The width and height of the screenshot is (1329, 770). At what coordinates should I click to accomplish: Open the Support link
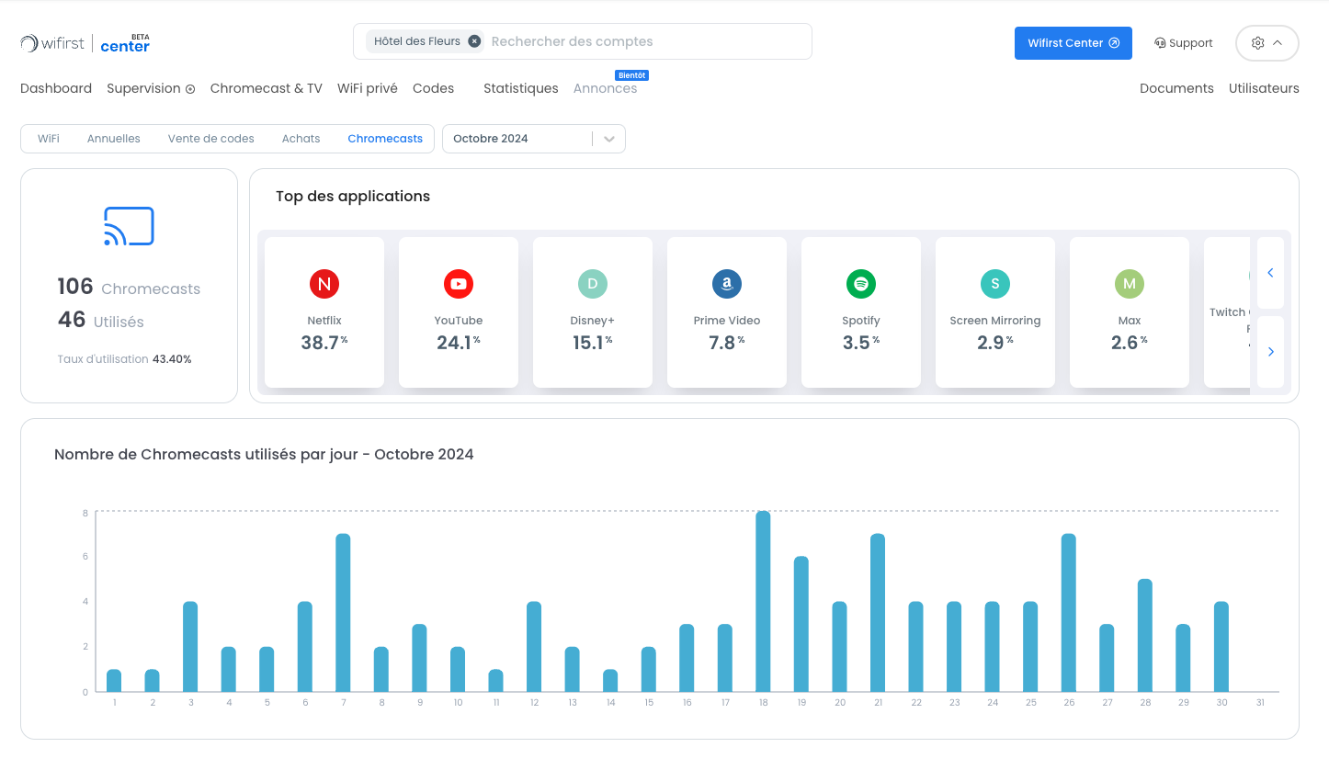[1184, 43]
